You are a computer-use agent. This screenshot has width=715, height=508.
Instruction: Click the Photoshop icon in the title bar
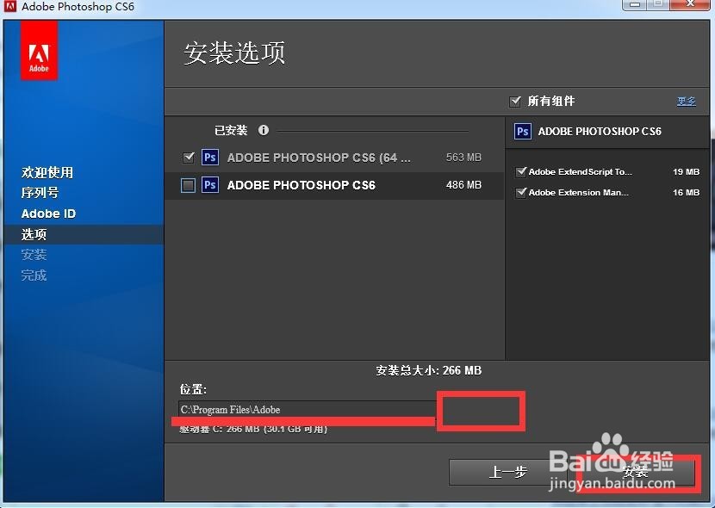9,6
